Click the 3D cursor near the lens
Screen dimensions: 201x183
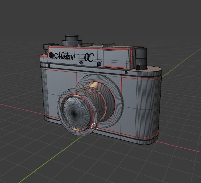[95, 127]
